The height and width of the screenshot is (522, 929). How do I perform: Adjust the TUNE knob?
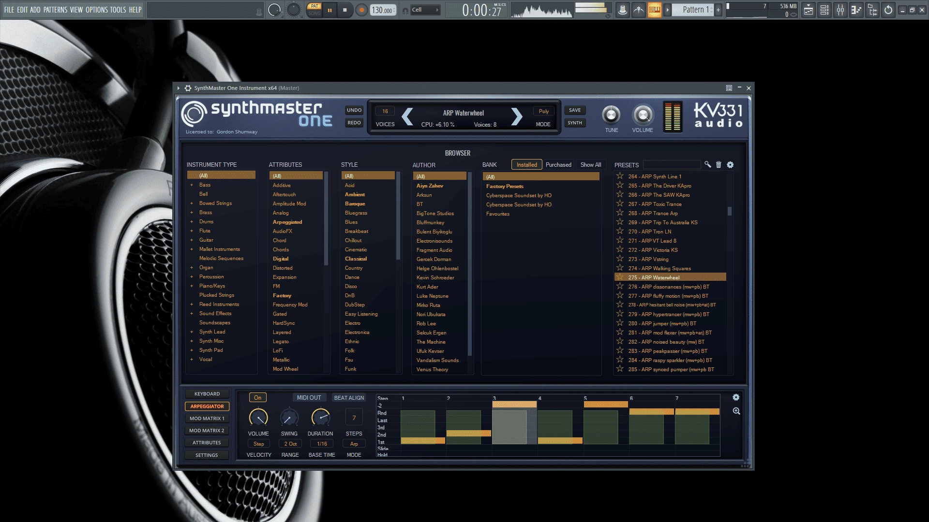[611, 115]
